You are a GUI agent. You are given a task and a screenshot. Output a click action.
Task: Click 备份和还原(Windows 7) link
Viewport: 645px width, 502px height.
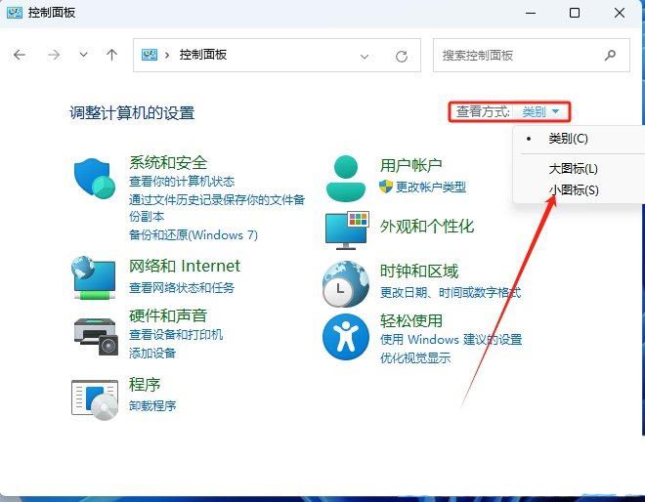tap(193, 235)
